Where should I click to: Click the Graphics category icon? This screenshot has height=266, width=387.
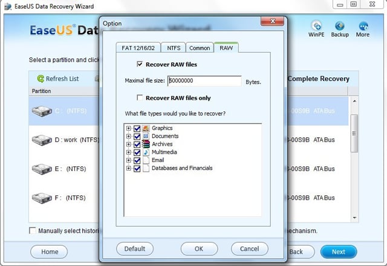click(146, 128)
